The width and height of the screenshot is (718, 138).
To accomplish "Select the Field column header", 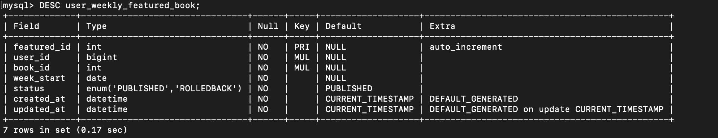I will pos(26,26).
